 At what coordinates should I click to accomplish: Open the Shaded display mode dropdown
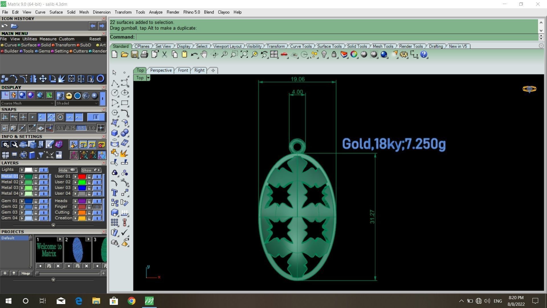[77, 103]
